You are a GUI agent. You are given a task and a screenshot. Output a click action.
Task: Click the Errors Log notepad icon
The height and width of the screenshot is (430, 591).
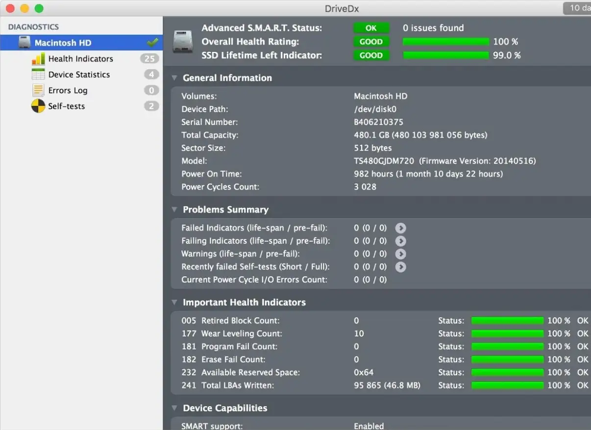pyautogui.click(x=38, y=90)
